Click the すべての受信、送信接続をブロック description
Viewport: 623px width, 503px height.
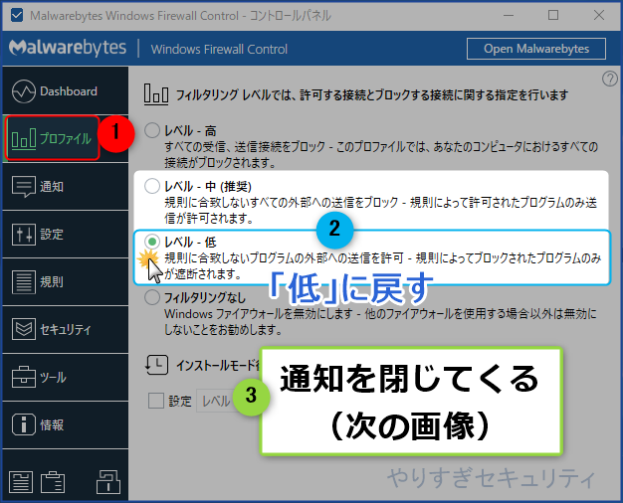pos(381,154)
